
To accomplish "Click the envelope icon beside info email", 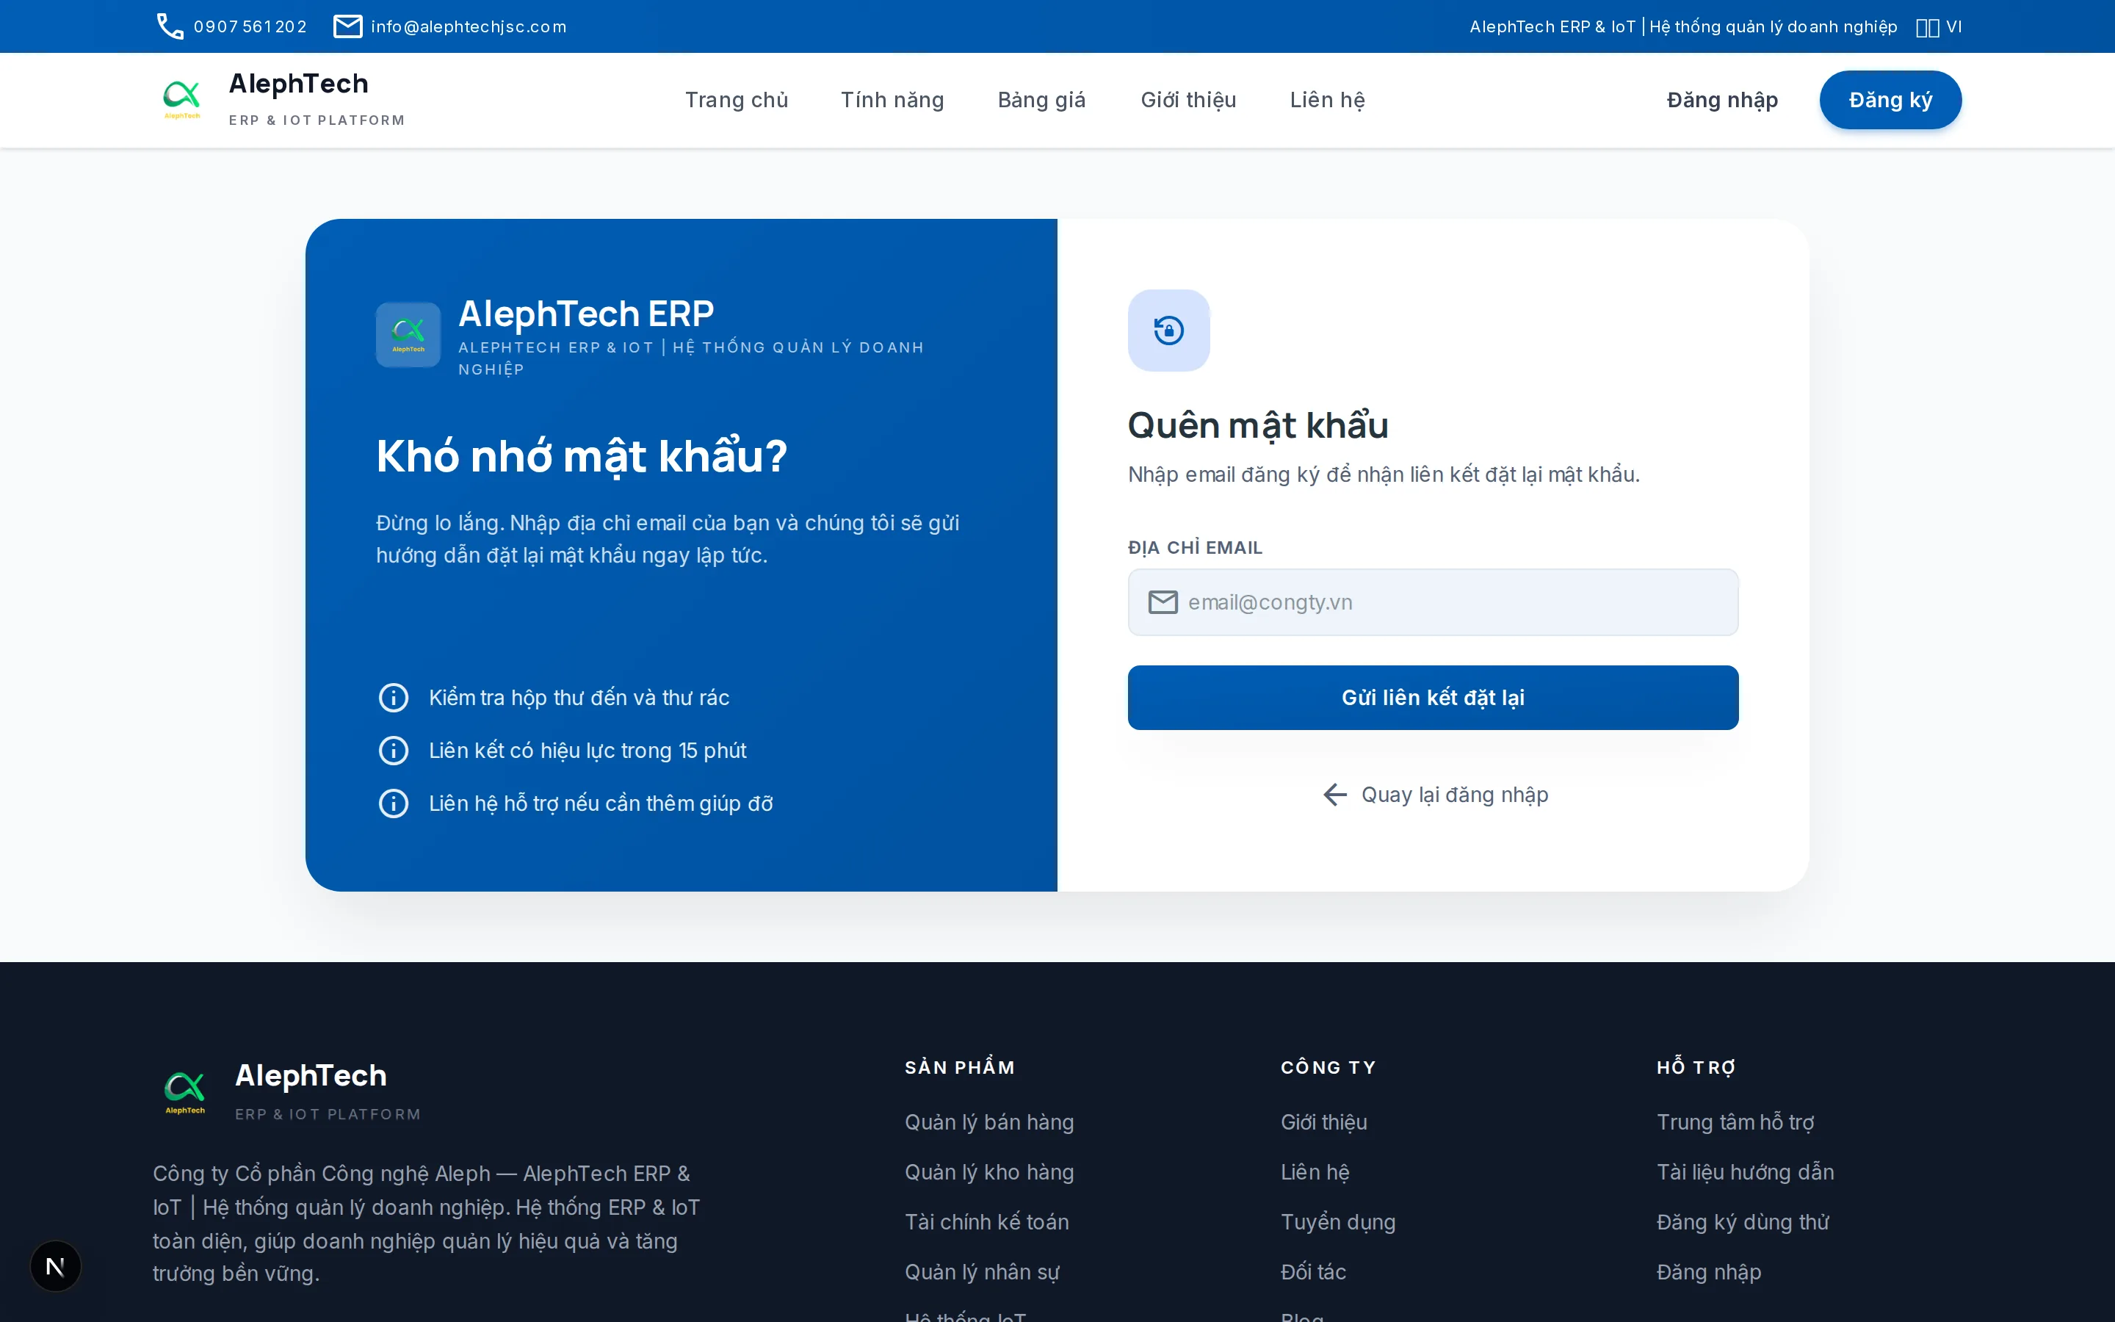I will (348, 26).
